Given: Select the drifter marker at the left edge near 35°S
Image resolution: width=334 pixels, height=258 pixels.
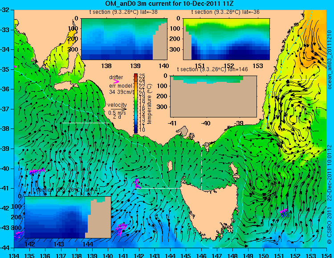Looking at the screenshot, I should (x=15, y=67).
